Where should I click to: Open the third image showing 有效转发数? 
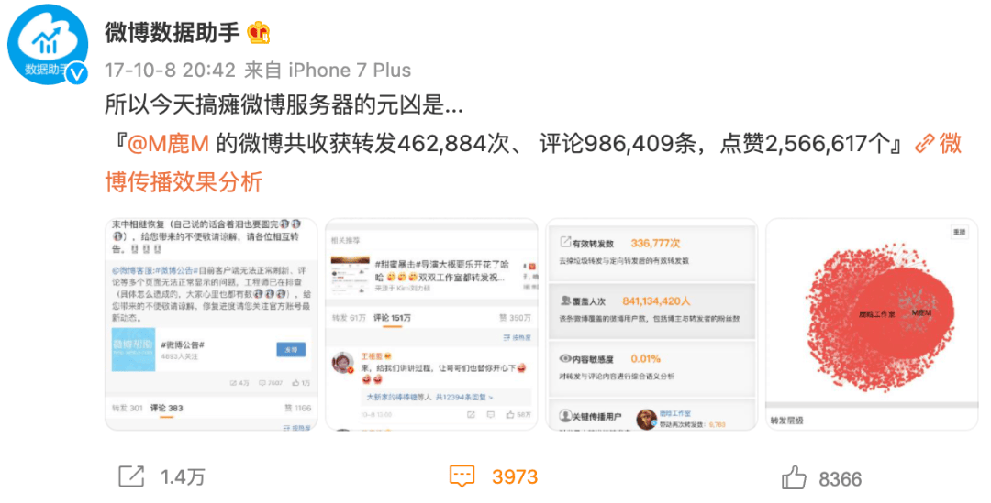tap(651, 324)
